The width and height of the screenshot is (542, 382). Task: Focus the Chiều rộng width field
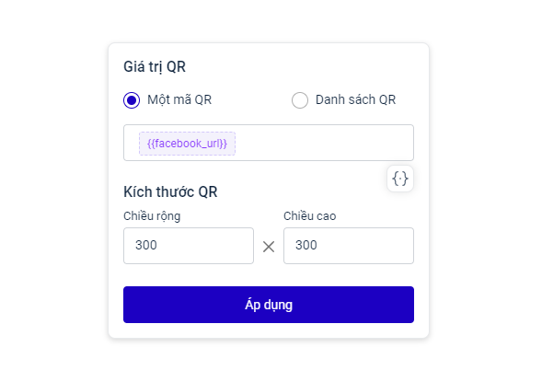[x=189, y=246]
